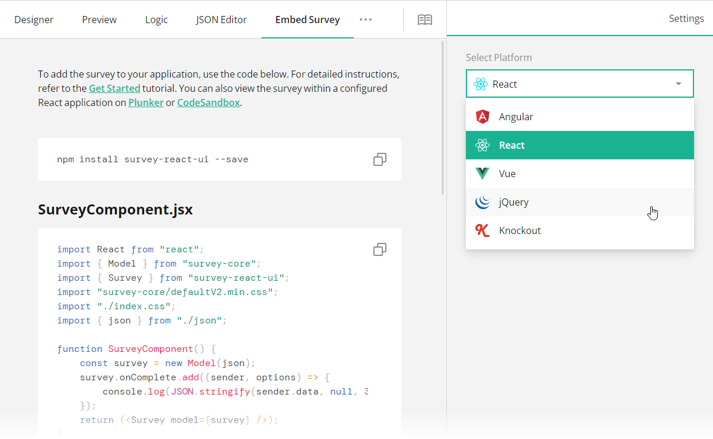713x439 pixels.
Task: Click the jQuery logo icon
Action: coord(482,201)
